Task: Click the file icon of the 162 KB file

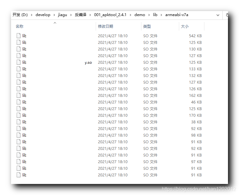Action: tap(19, 95)
